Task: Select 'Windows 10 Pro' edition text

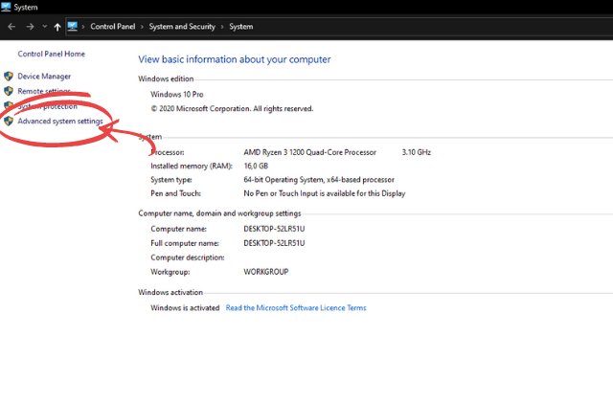Action: [176, 94]
